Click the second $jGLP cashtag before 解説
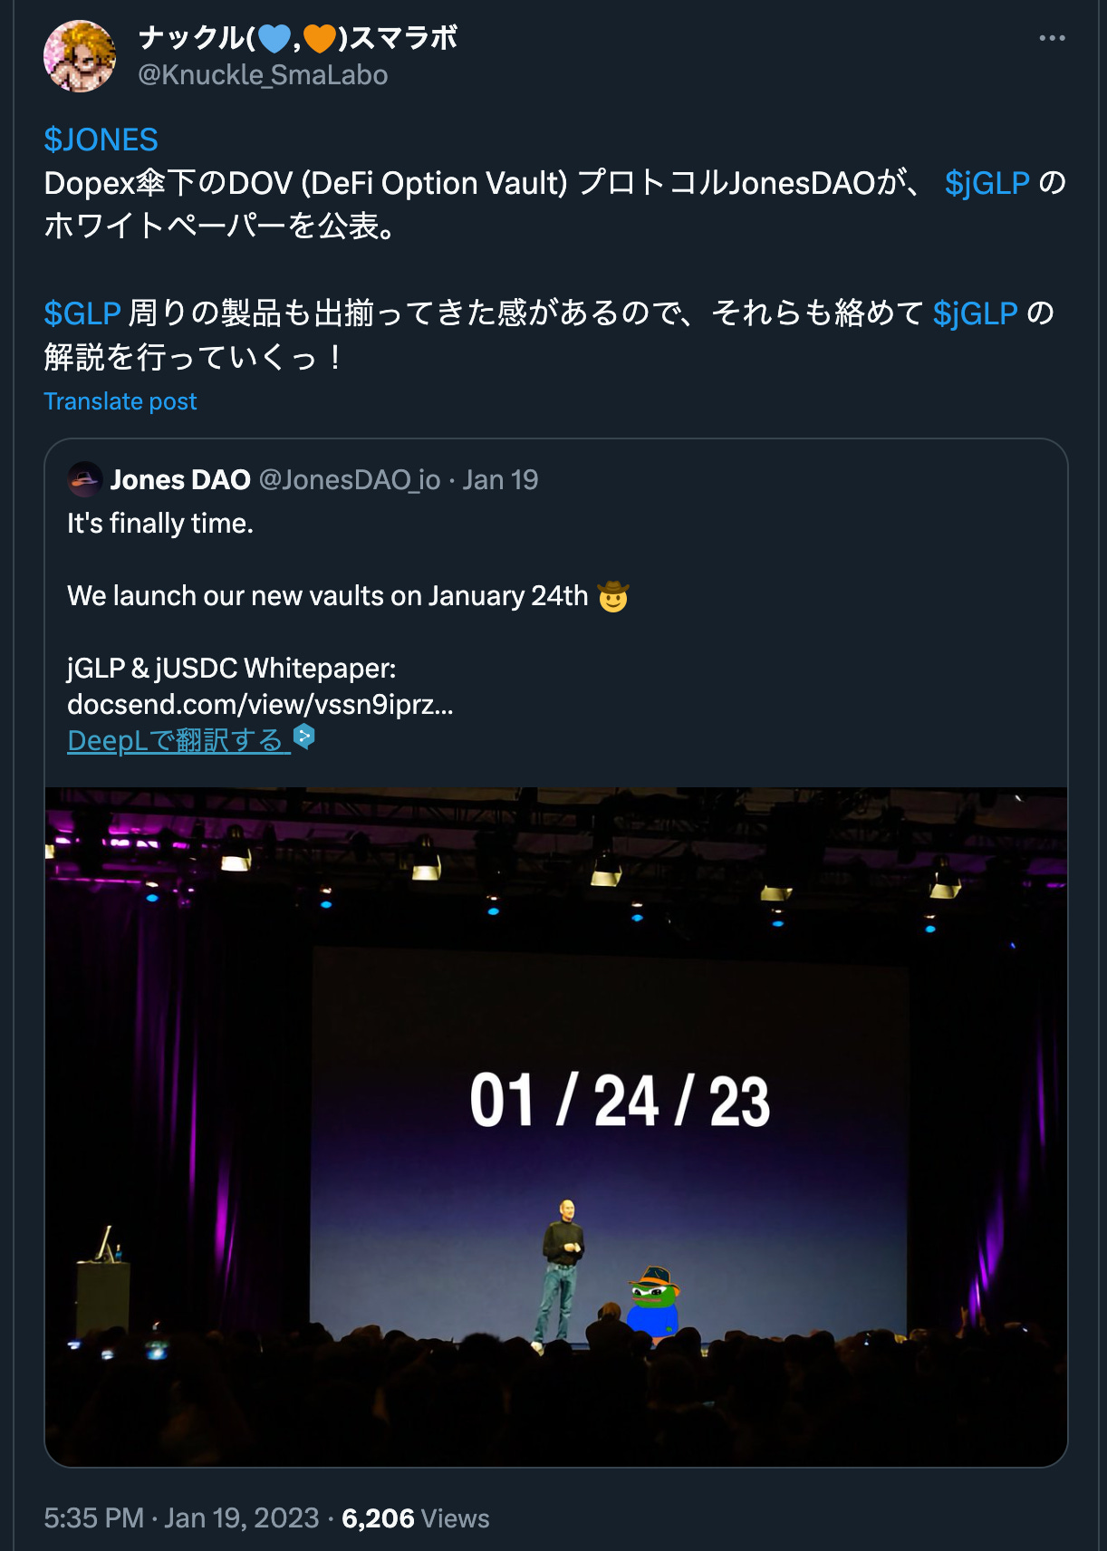This screenshot has width=1107, height=1551. click(x=975, y=313)
